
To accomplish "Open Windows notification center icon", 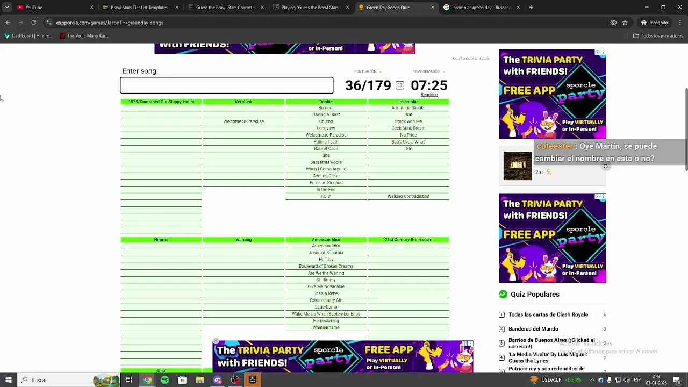I will tap(677, 380).
